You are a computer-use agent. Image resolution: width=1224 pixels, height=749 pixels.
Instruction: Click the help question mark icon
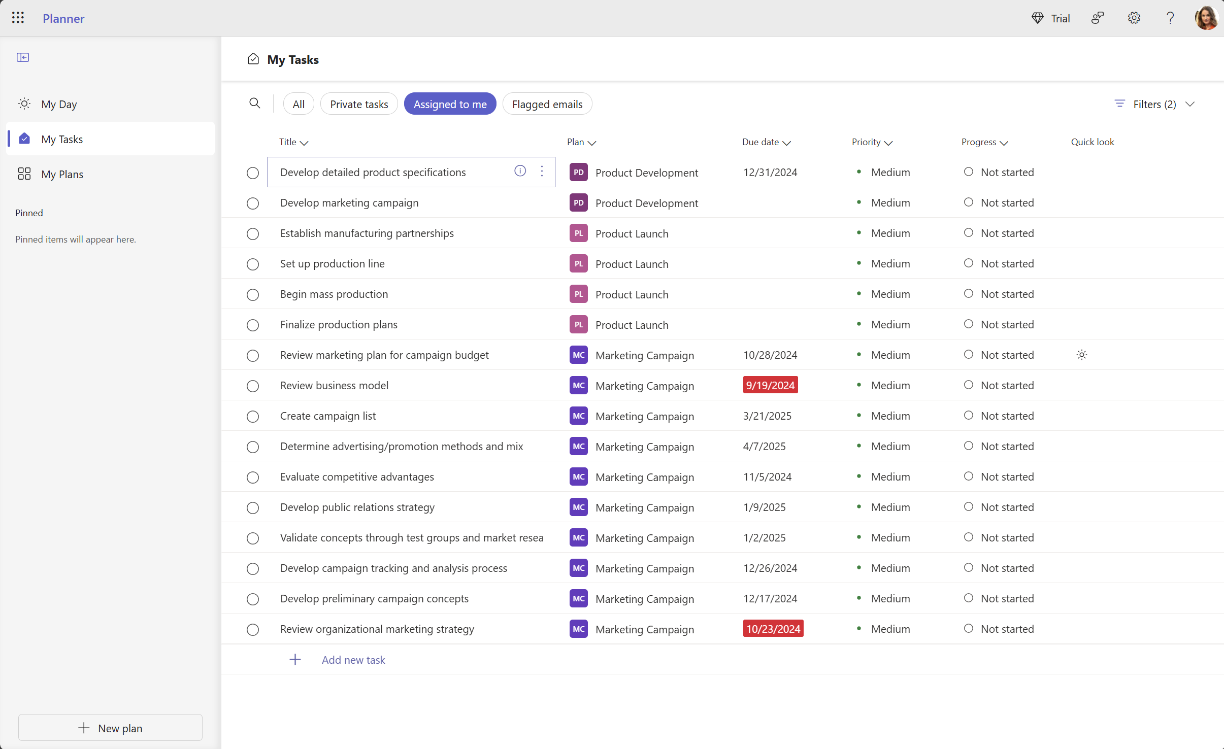tap(1170, 17)
